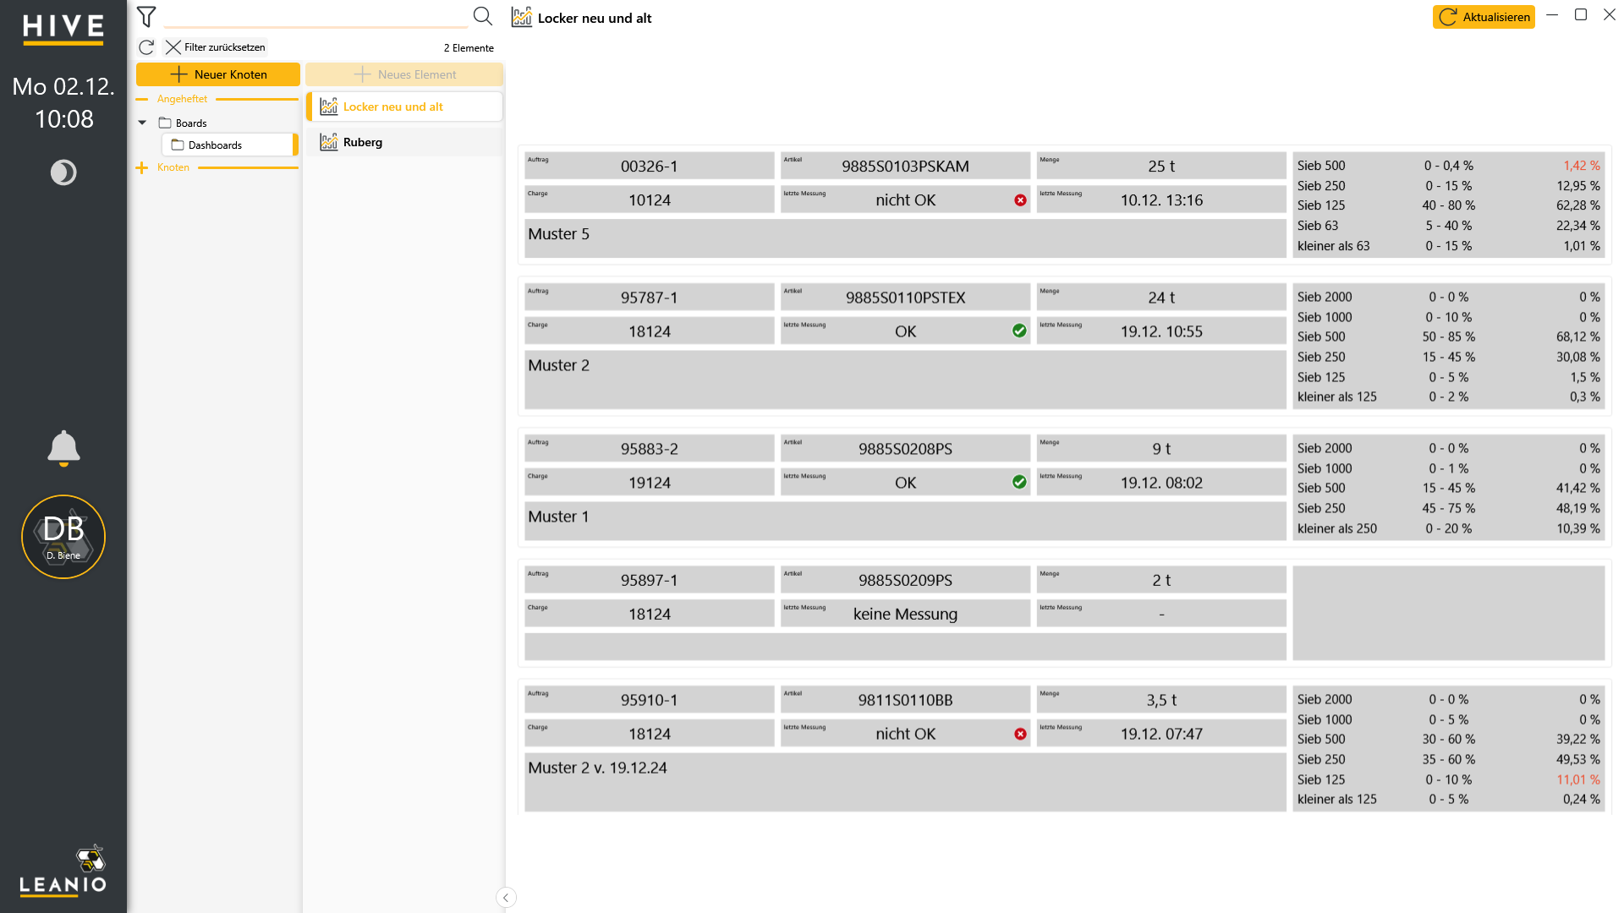Viewport: 1624px width, 913px height.
Task: Click green OK icon for 95787-1
Action: tap(1019, 331)
